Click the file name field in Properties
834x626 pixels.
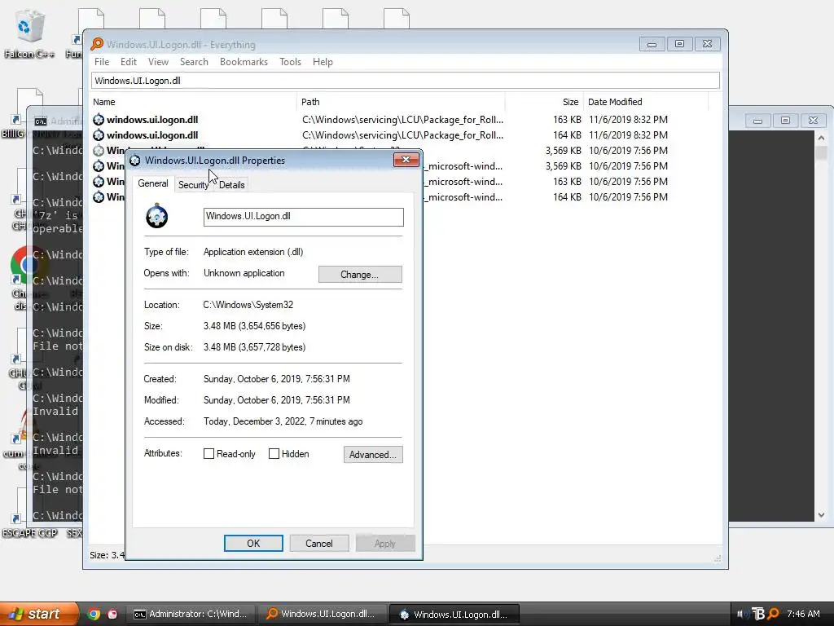[303, 216]
